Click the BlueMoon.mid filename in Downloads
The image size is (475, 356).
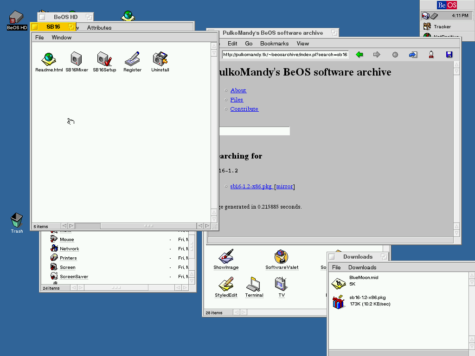pyautogui.click(x=364, y=278)
